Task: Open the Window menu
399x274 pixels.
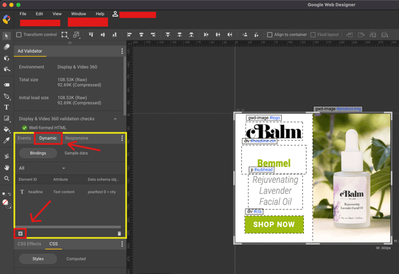Action: tap(78, 14)
